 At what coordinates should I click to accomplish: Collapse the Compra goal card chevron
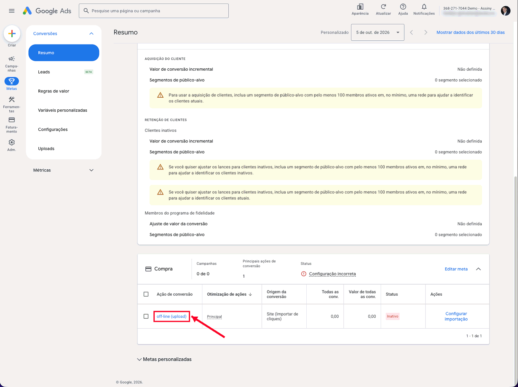click(x=478, y=269)
